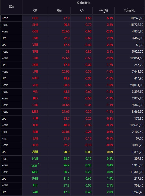Select HDB price 27.9
Viewport: 145px width, 196px height.
(x=66, y=18)
